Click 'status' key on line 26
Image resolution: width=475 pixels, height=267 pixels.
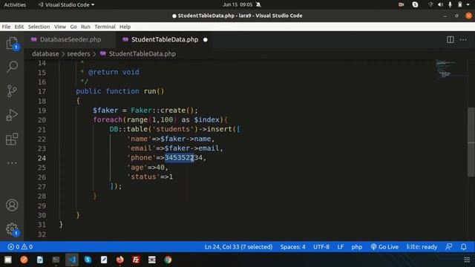(x=143, y=177)
